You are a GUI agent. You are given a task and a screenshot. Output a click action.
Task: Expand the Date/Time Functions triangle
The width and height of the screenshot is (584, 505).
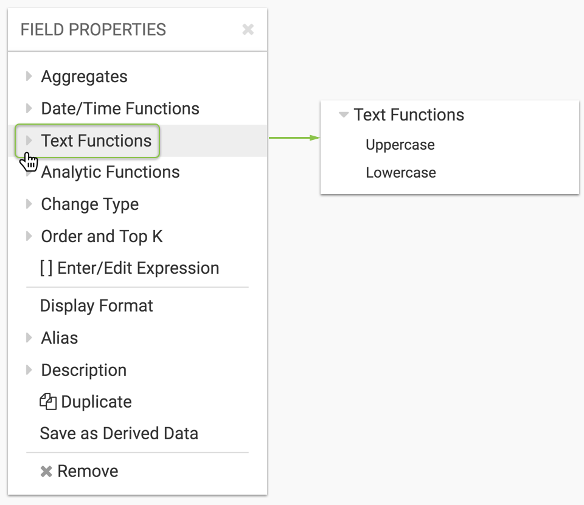(29, 108)
